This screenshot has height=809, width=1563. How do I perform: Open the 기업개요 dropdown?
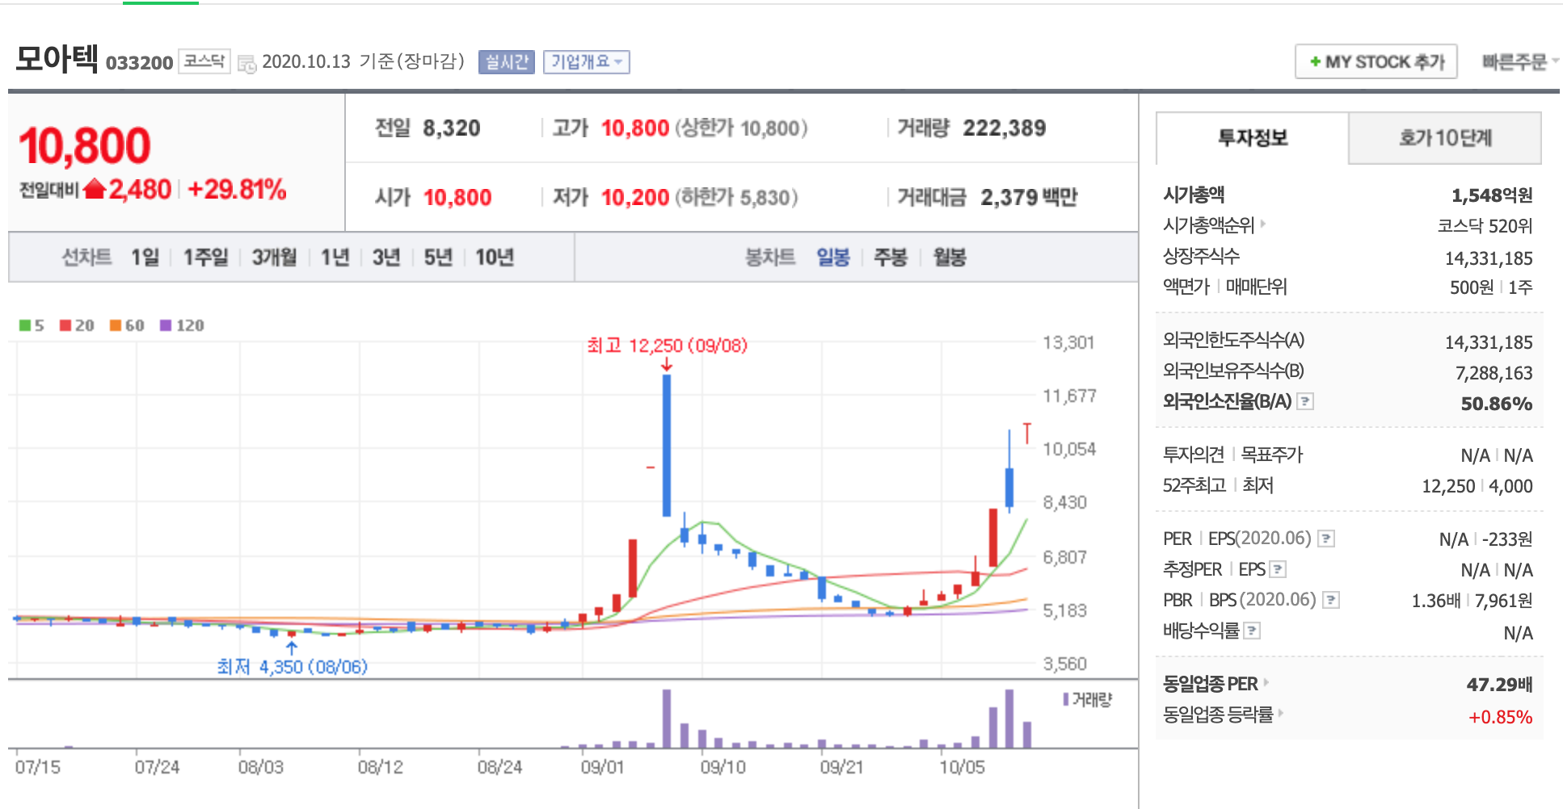(586, 62)
